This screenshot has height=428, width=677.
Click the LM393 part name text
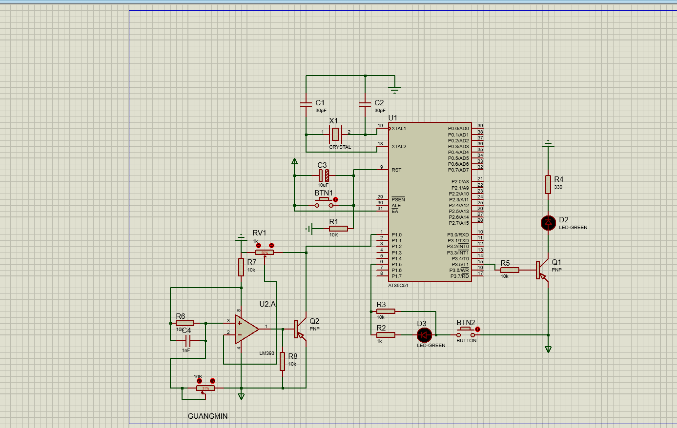(x=267, y=353)
